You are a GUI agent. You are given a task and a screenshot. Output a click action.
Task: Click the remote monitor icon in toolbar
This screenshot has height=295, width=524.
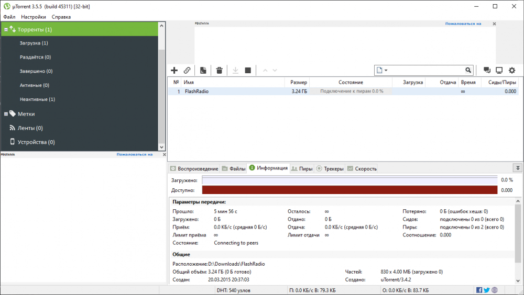499,70
